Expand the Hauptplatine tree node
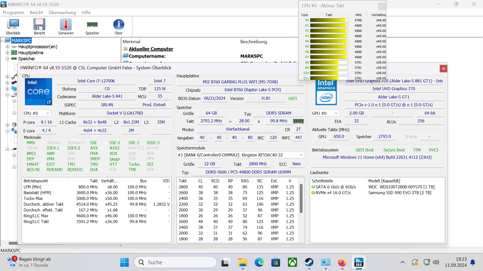 (x=8, y=53)
